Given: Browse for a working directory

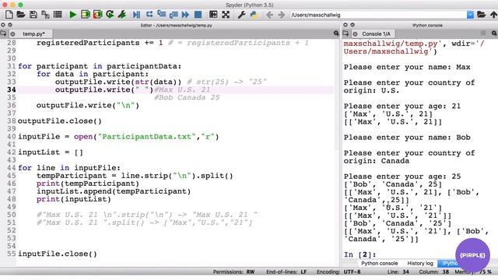Looking at the screenshot, I should (481, 15).
